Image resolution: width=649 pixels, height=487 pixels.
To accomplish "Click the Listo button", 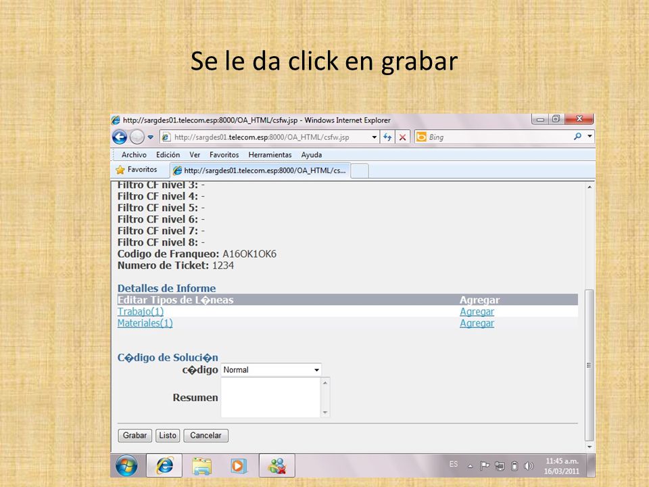I will click(168, 435).
